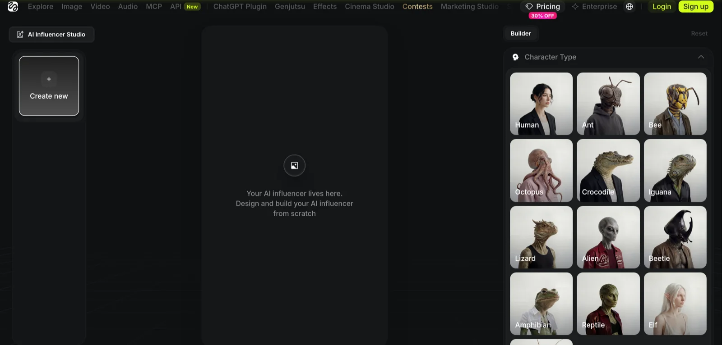Navigate to Genjutsu
The height and width of the screenshot is (345, 722).
290,6
